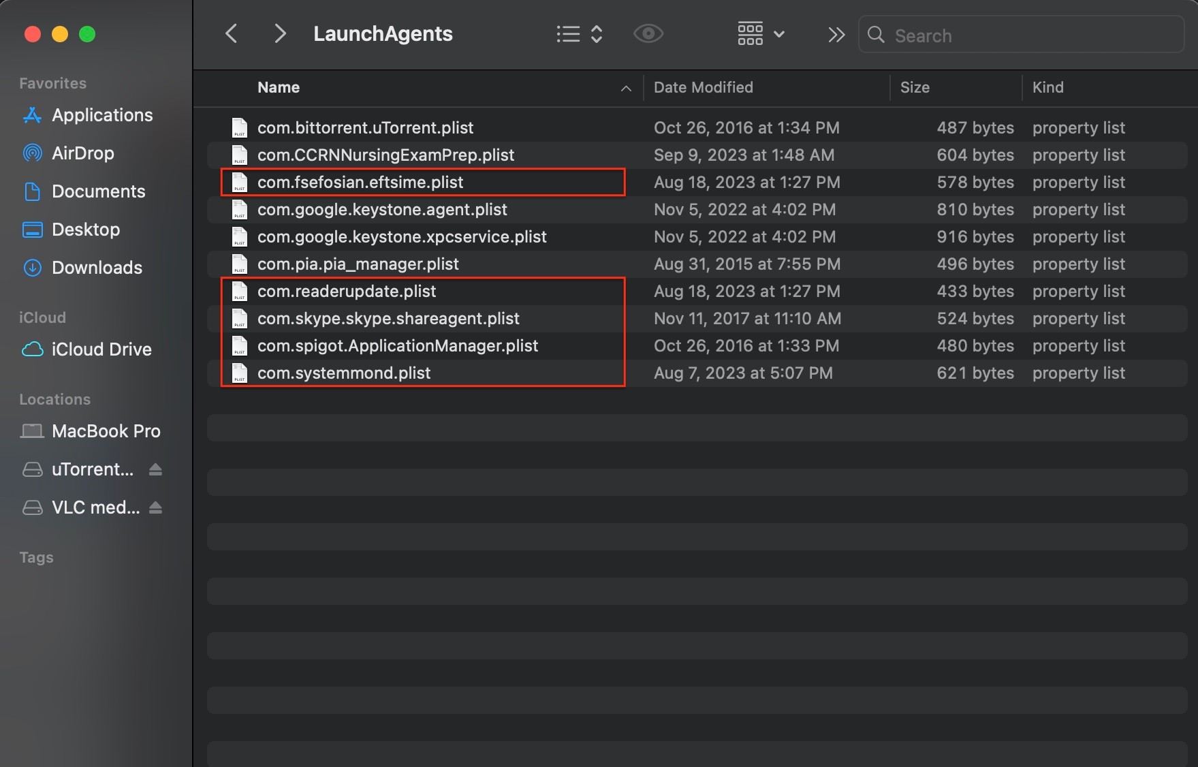
Task: Open Documents in the sidebar
Action: tap(84, 191)
